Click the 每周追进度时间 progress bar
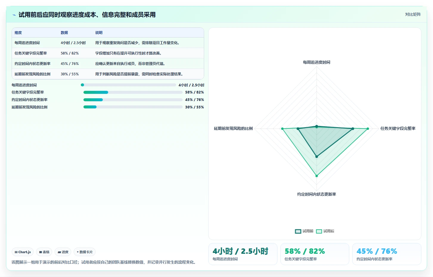Image resolution: width=433 pixels, height=277 pixels. pyautogui.click(x=128, y=85)
